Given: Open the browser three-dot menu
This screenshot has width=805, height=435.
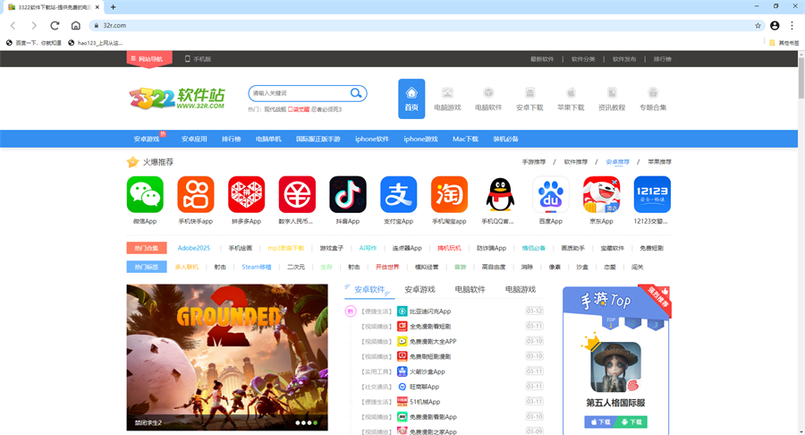Looking at the screenshot, I should (792, 25).
